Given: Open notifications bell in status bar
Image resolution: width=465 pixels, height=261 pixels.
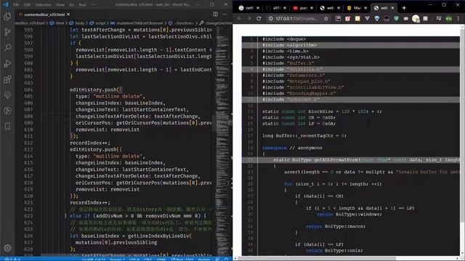Looking at the screenshot, I should point(226,259).
